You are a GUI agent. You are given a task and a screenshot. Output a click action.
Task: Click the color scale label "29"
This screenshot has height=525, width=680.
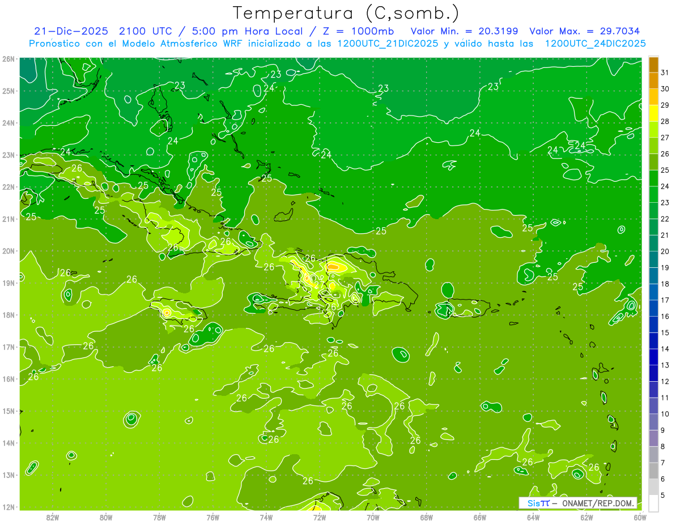tap(665, 105)
